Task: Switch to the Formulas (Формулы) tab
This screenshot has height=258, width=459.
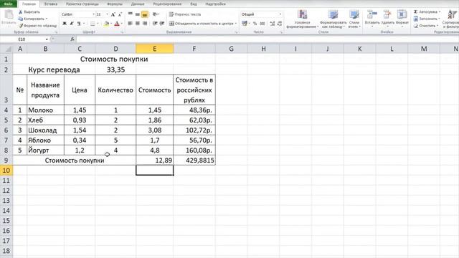Action: click(115, 4)
